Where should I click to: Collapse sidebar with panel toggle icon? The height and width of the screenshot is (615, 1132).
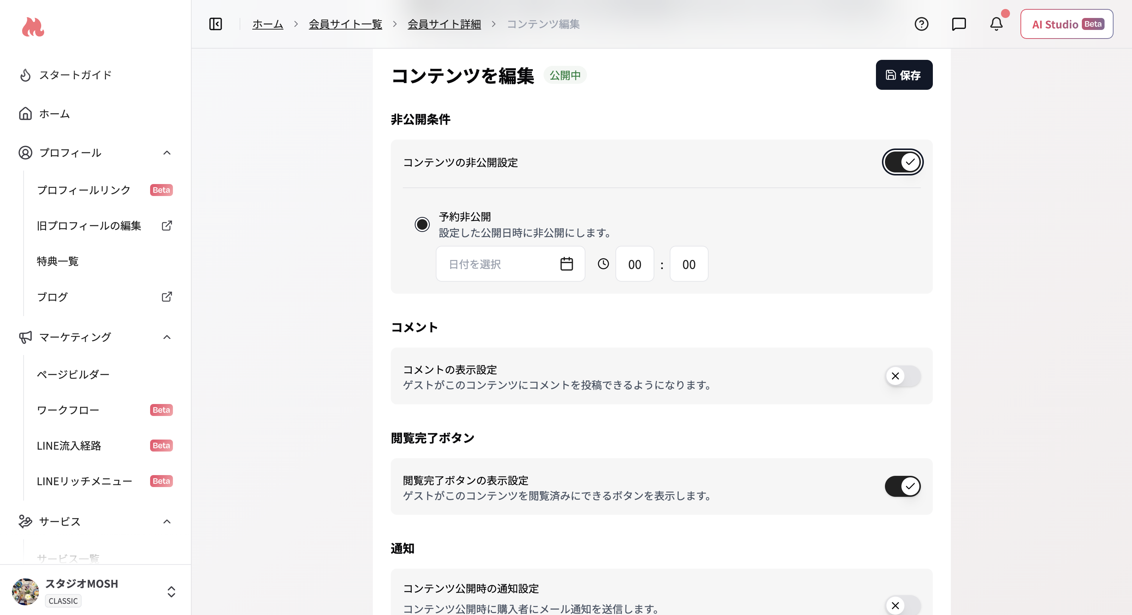click(215, 24)
